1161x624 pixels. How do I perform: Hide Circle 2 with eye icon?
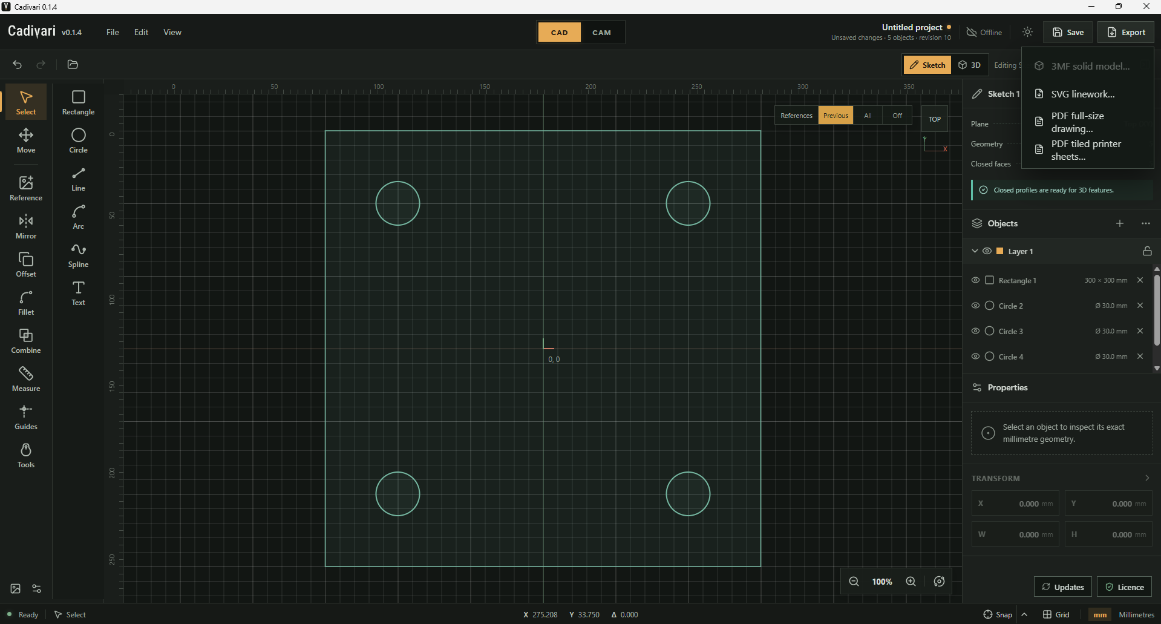[975, 306]
